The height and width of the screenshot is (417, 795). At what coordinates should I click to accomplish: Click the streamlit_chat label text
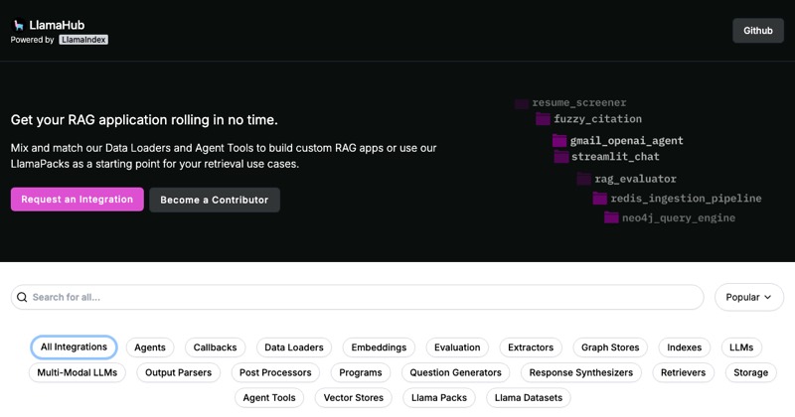point(615,157)
